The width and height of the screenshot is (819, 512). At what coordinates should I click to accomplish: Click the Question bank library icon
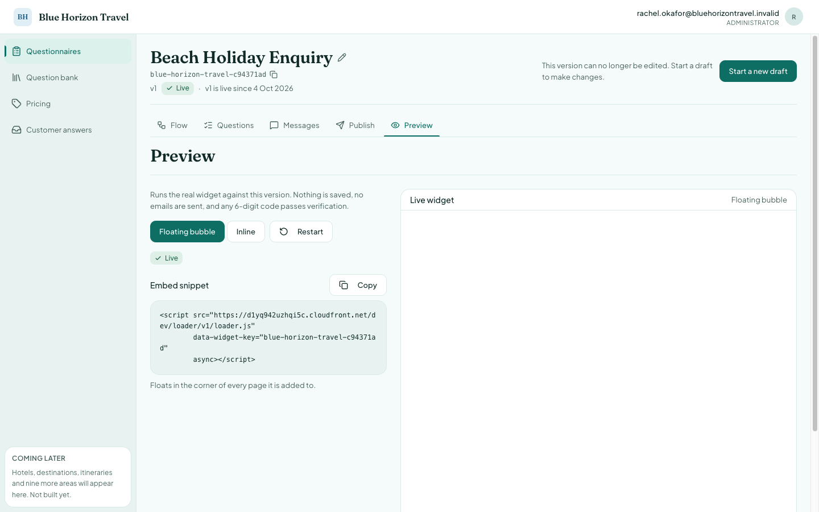pos(16,77)
